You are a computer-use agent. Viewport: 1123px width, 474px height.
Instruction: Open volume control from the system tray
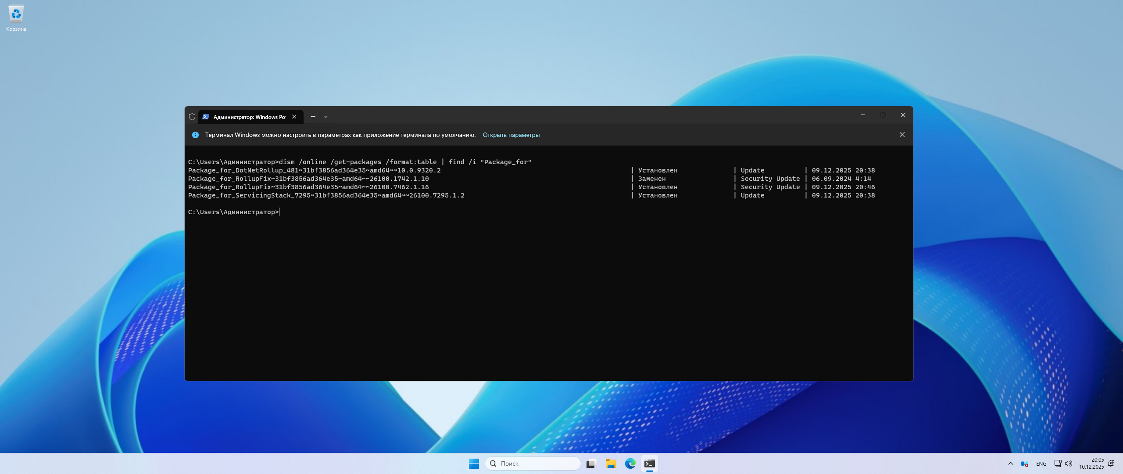pos(1069,463)
